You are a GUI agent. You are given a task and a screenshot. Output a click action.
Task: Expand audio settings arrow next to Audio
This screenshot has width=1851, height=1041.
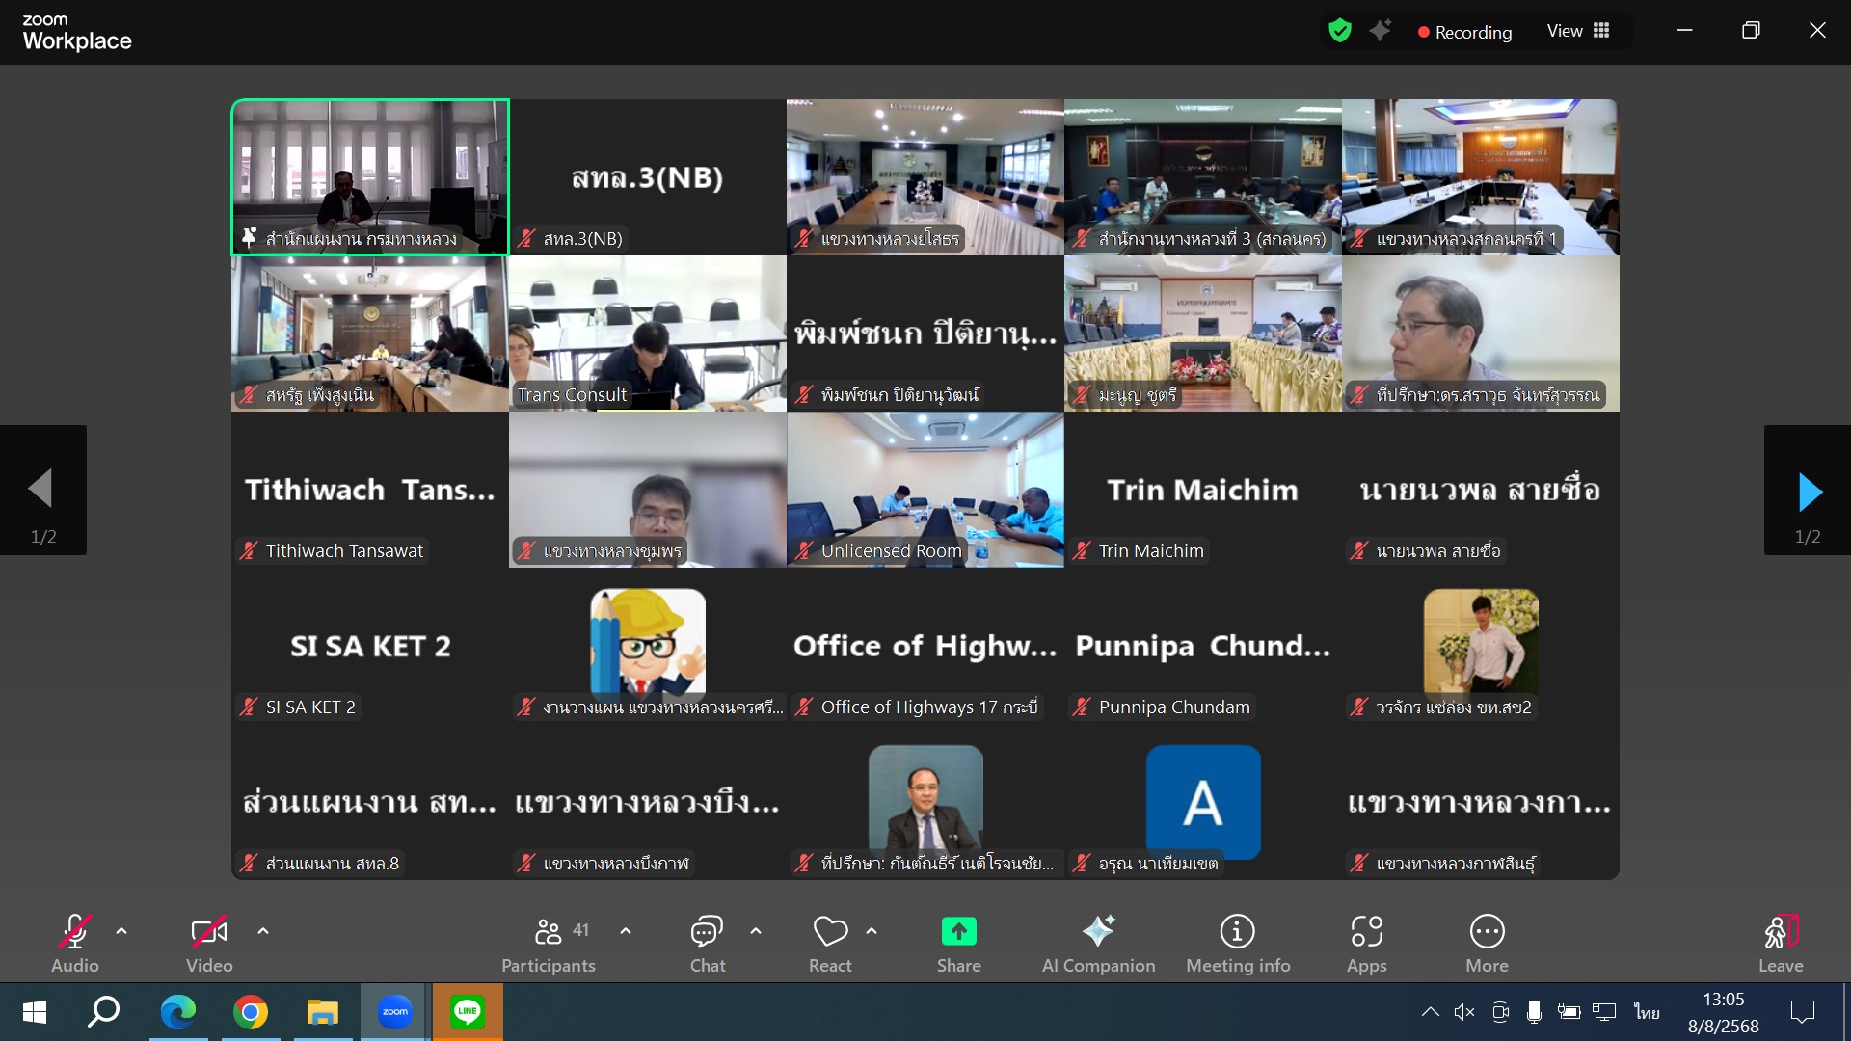(x=121, y=931)
